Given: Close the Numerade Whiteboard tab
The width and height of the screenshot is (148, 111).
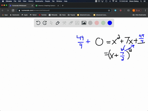Looking at the screenshot, I should (32, 6).
